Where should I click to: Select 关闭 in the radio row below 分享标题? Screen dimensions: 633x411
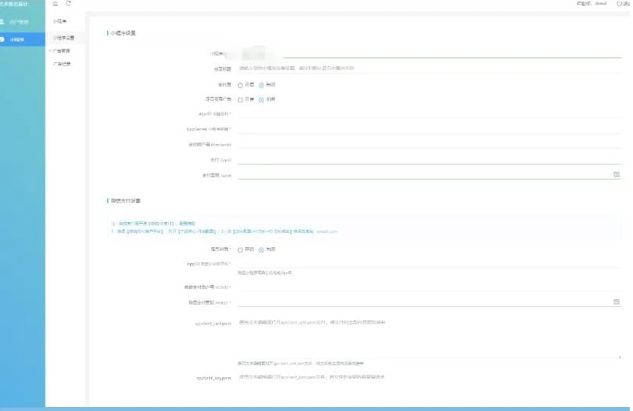point(261,85)
